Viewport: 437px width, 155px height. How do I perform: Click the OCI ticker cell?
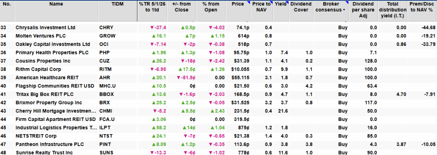coord(104,44)
